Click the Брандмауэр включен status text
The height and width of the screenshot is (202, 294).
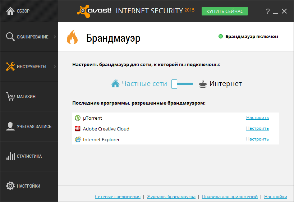pos(252,37)
